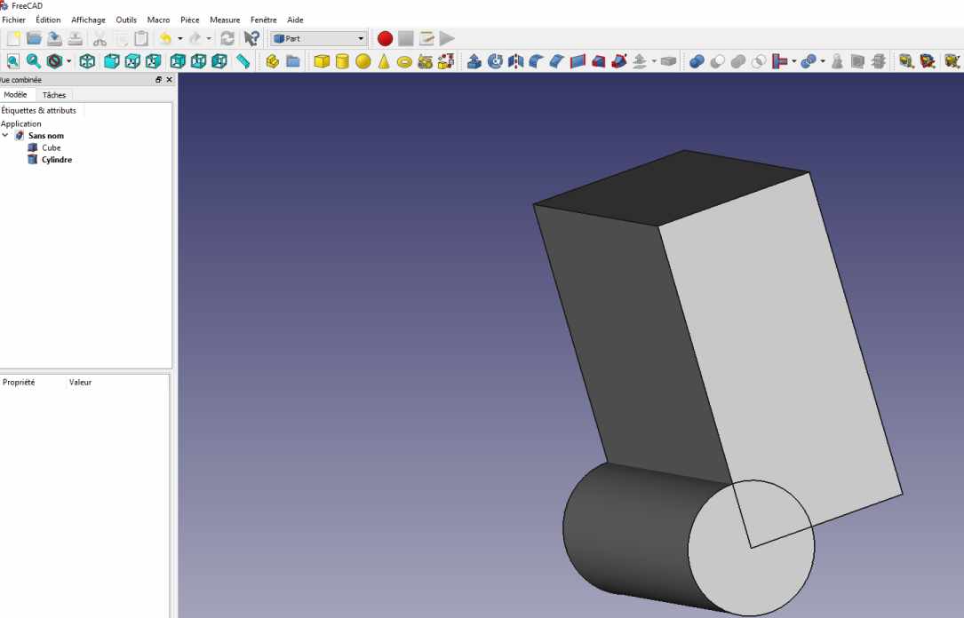This screenshot has width=964, height=618.
Task: Click the What's This help cursor icon
Action: (251, 39)
